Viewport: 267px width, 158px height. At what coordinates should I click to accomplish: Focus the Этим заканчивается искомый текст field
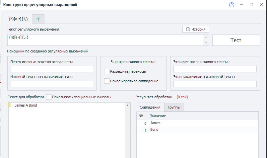pyautogui.click(x=215, y=84)
